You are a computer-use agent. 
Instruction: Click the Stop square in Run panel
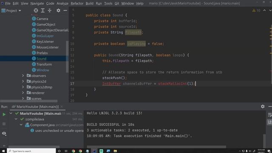(4, 124)
